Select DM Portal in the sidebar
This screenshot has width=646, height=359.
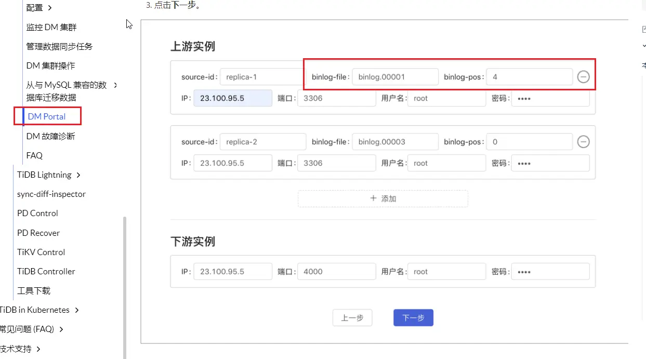click(47, 116)
